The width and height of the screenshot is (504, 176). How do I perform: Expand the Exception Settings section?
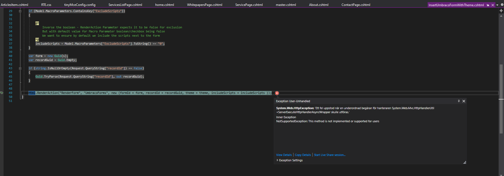point(290,160)
